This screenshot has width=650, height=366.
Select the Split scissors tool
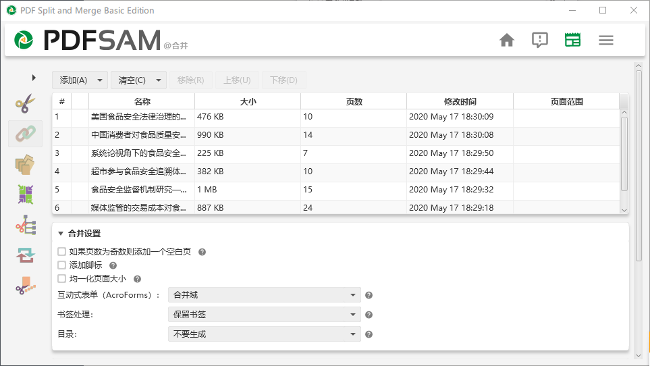[x=25, y=103]
